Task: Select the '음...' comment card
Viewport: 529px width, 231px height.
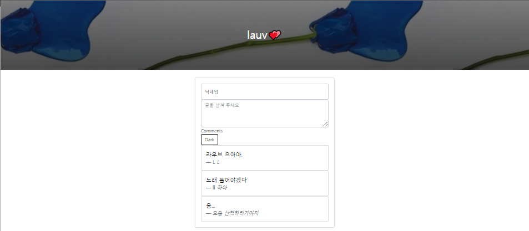Action: [x=264, y=209]
